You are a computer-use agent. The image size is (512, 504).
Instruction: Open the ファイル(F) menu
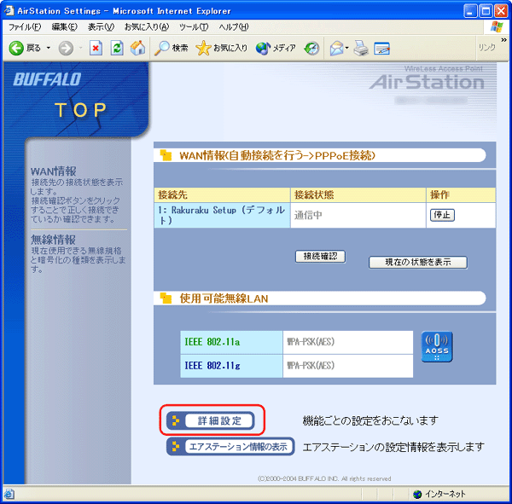25,27
